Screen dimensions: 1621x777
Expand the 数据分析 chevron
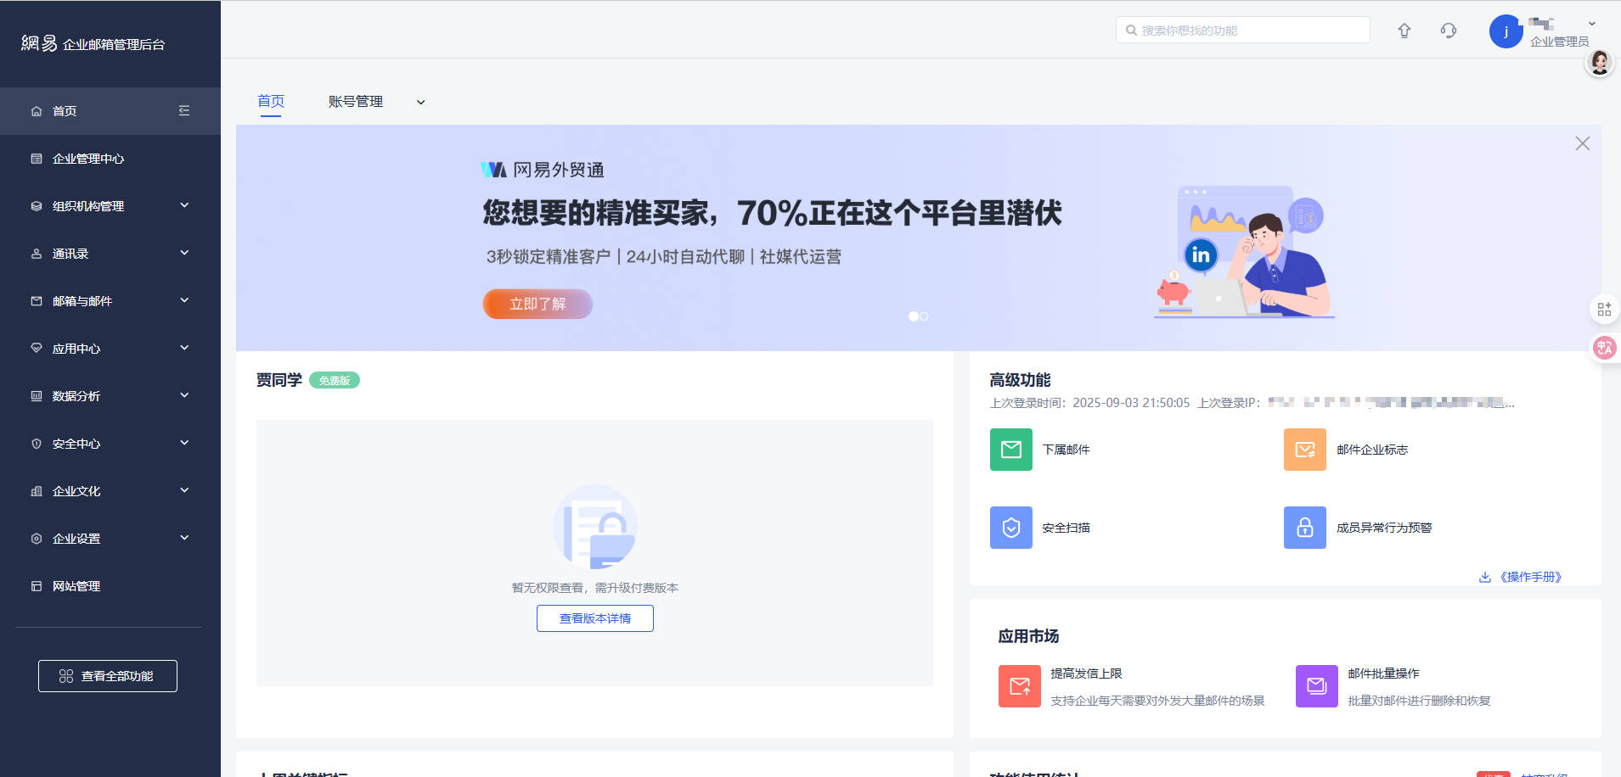click(184, 395)
